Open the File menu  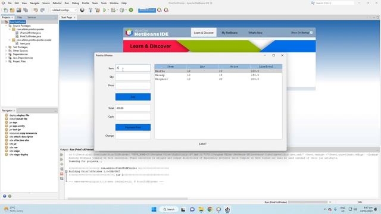pos(10,3)
